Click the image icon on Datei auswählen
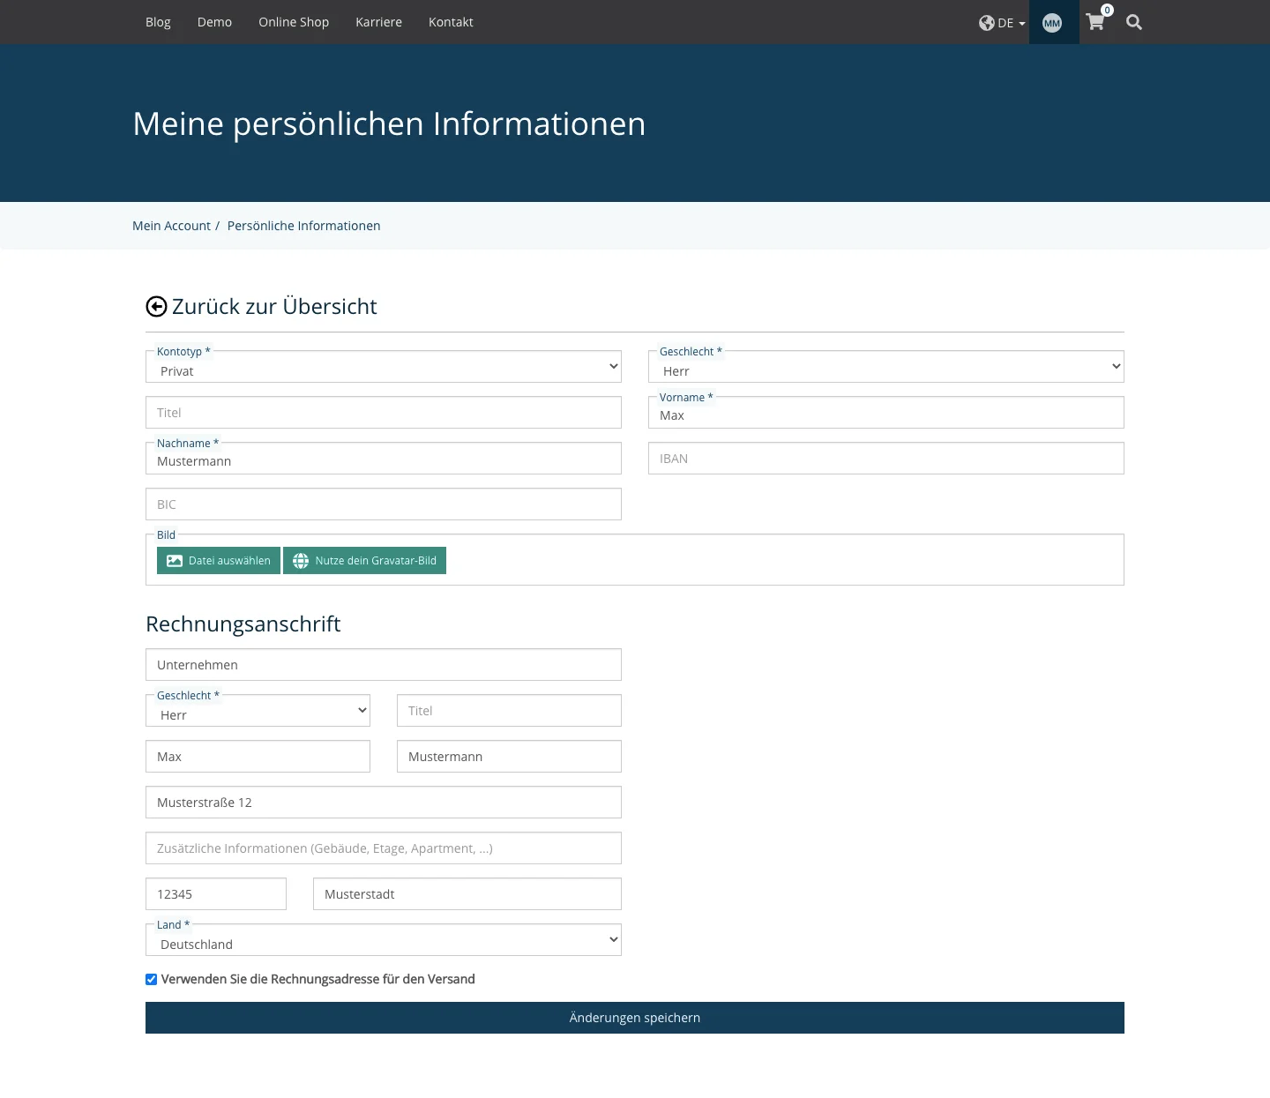Image resolution: width=1270 pixels, height=1098 pixels. (175, 560)
